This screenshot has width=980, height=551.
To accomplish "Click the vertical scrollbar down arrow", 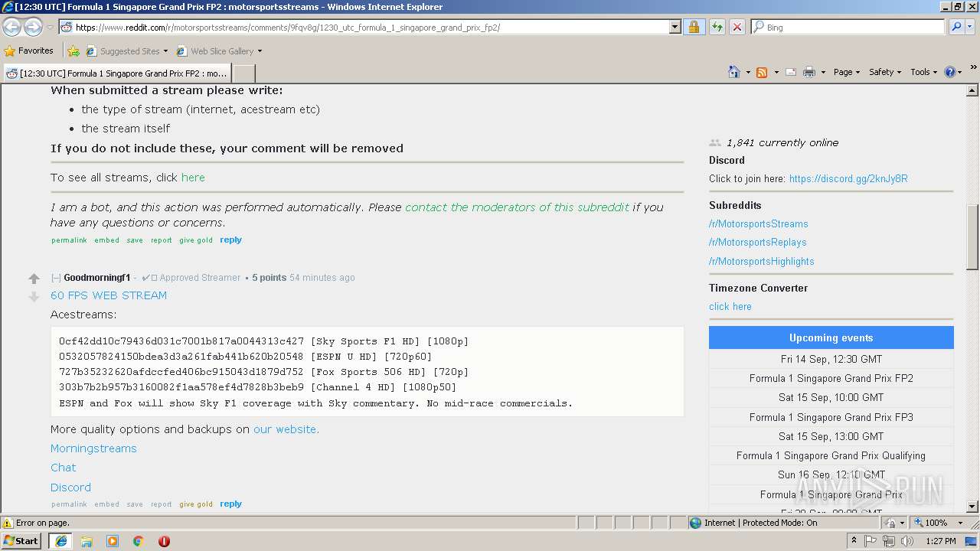I will coord(972,507).
